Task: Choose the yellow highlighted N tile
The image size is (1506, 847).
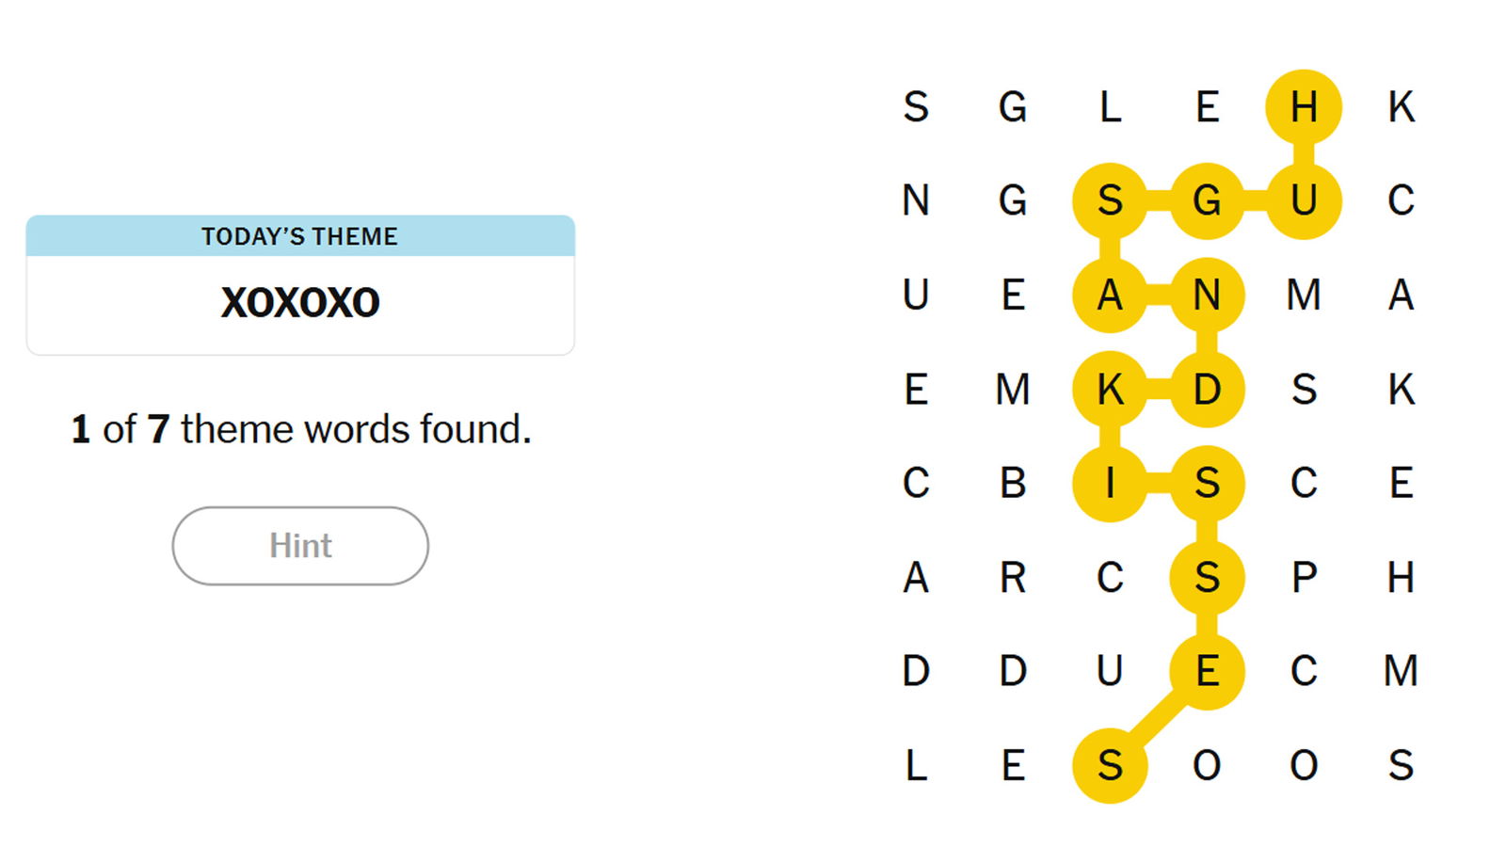Action: click(x=1207, y=295)
